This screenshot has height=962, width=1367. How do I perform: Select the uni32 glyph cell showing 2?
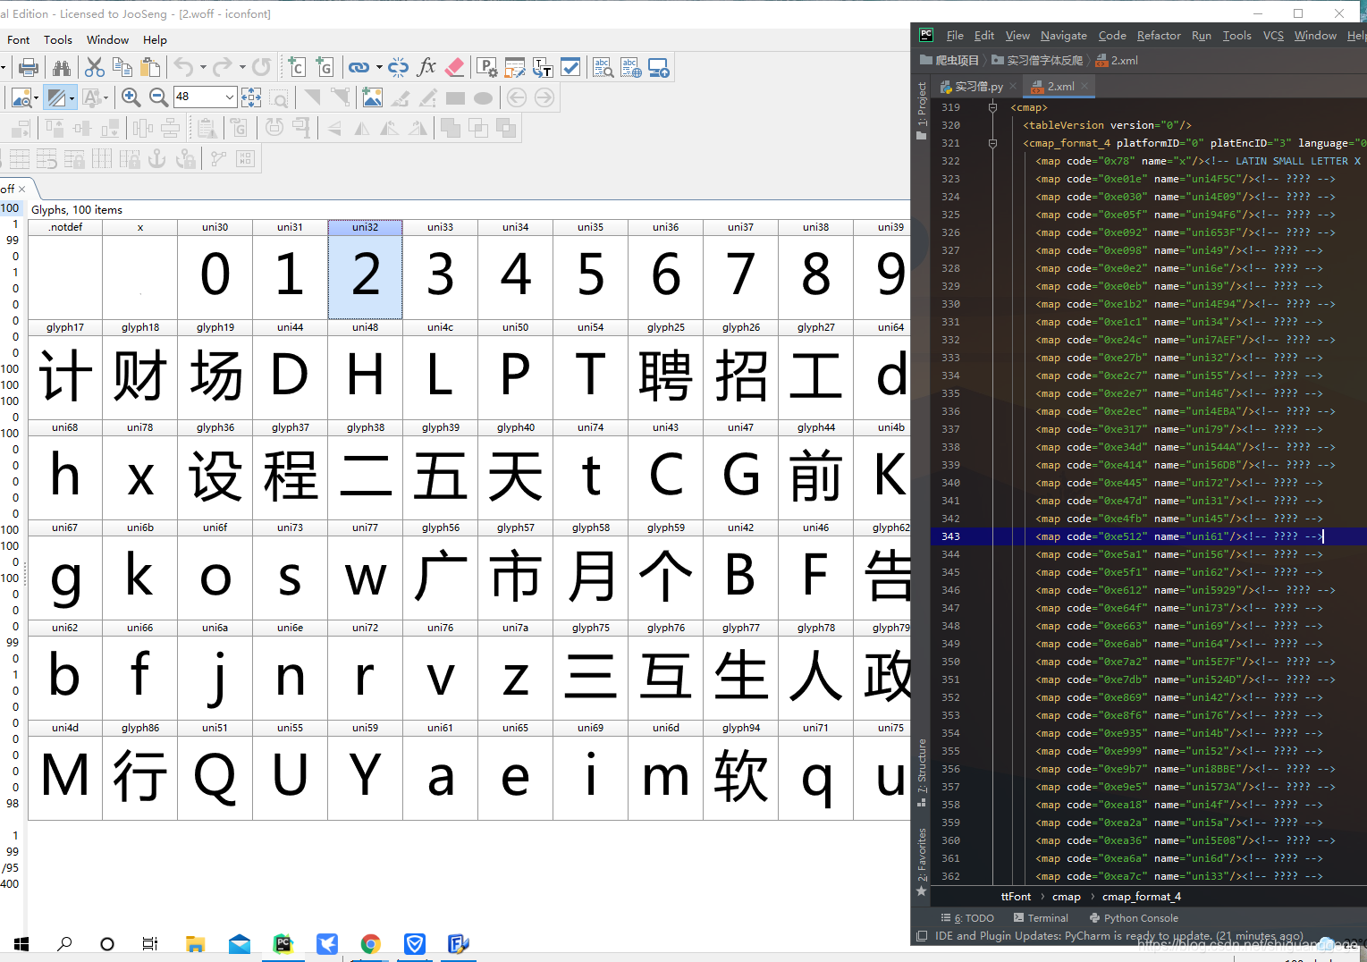pos(365,269)
